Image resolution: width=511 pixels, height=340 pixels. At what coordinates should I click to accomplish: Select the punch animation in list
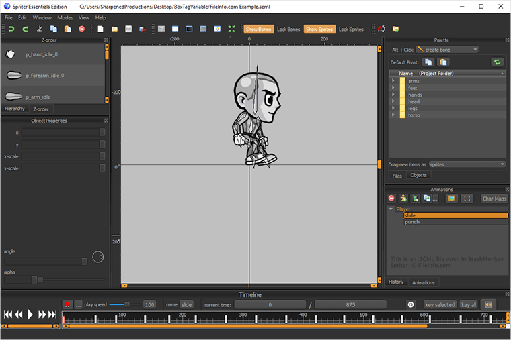(412, 222)
